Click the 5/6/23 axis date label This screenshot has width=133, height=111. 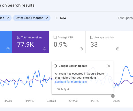pos(116,101)
